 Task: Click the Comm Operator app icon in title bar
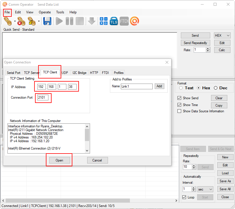click(x=5, y=4)
